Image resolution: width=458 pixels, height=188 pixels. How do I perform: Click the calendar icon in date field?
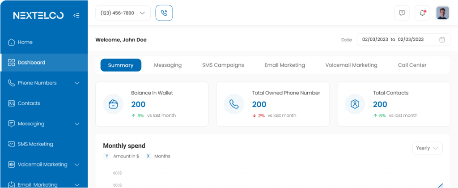pos(442,39)
